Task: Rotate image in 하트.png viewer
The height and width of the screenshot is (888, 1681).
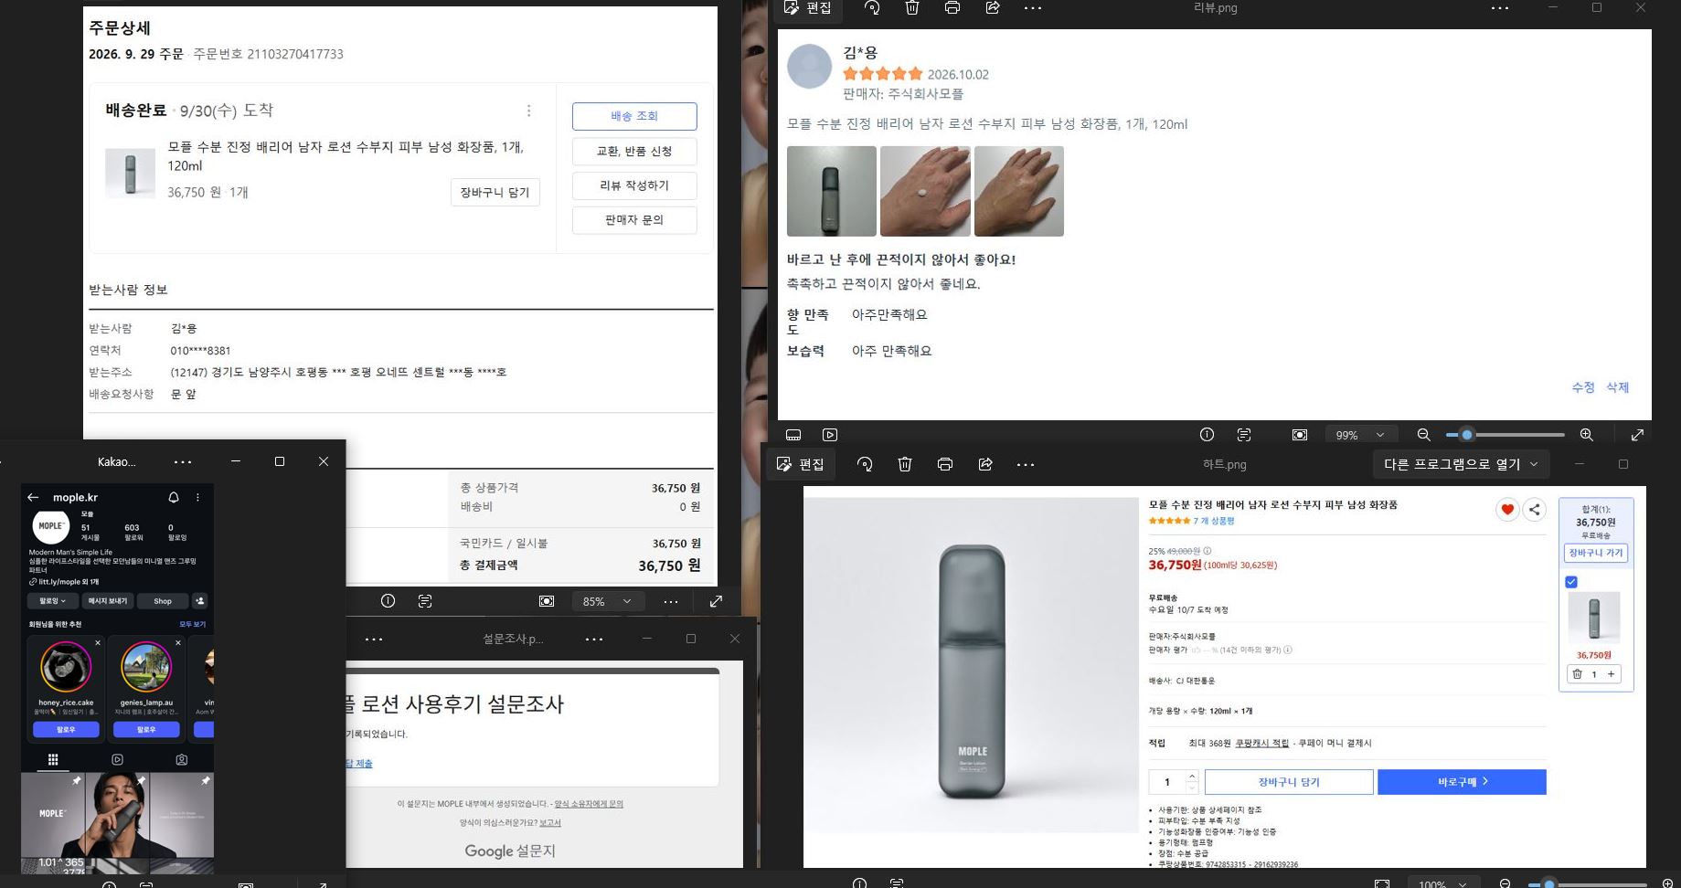Action: (865, 464)
